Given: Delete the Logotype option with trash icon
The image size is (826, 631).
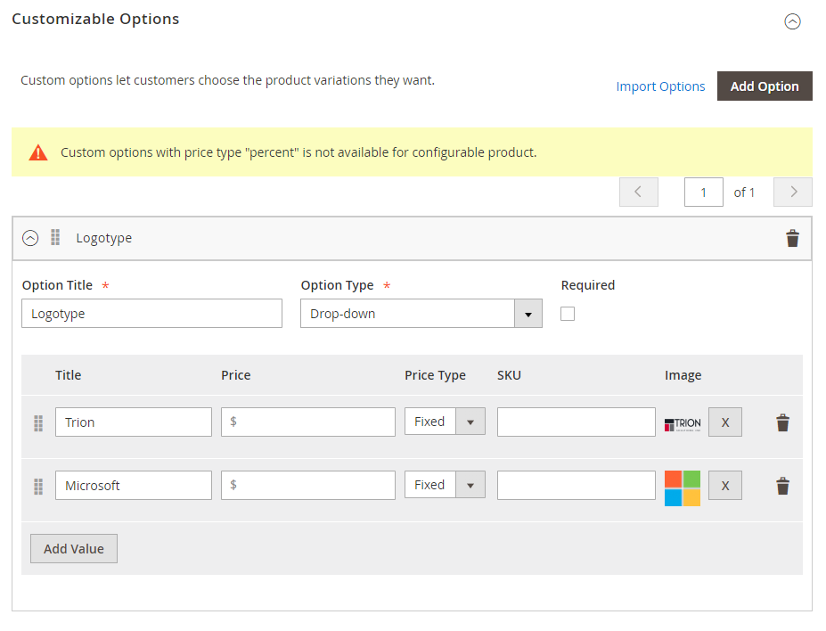Looking at the screenshot, I should coord(792,239).
